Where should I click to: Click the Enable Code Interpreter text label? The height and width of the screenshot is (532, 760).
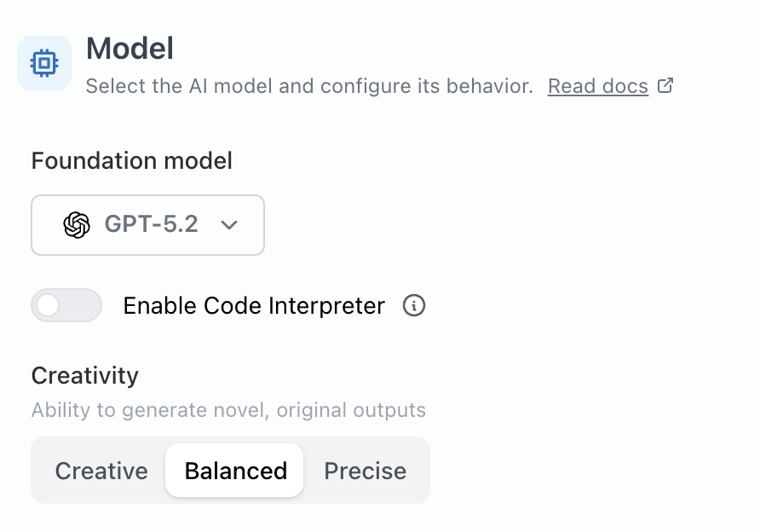point(253,305)
